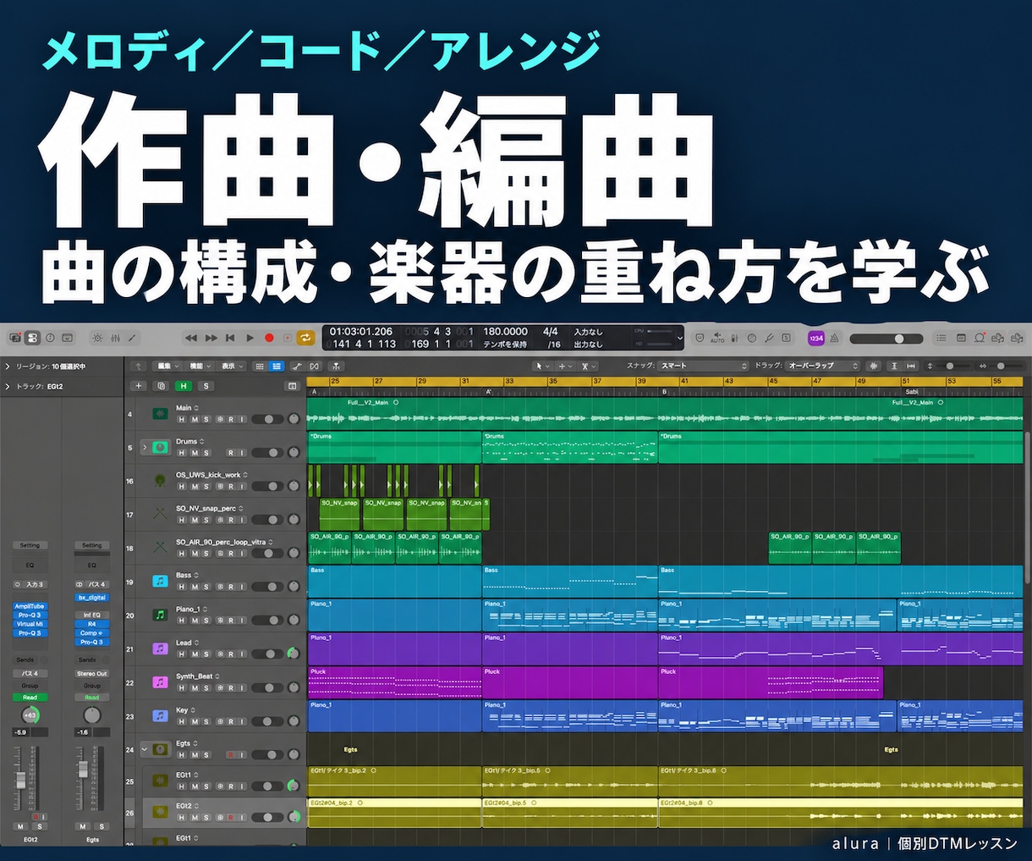Open the Library panel icon
Viewport: 1032px width, 861px height.
[14, 338]
